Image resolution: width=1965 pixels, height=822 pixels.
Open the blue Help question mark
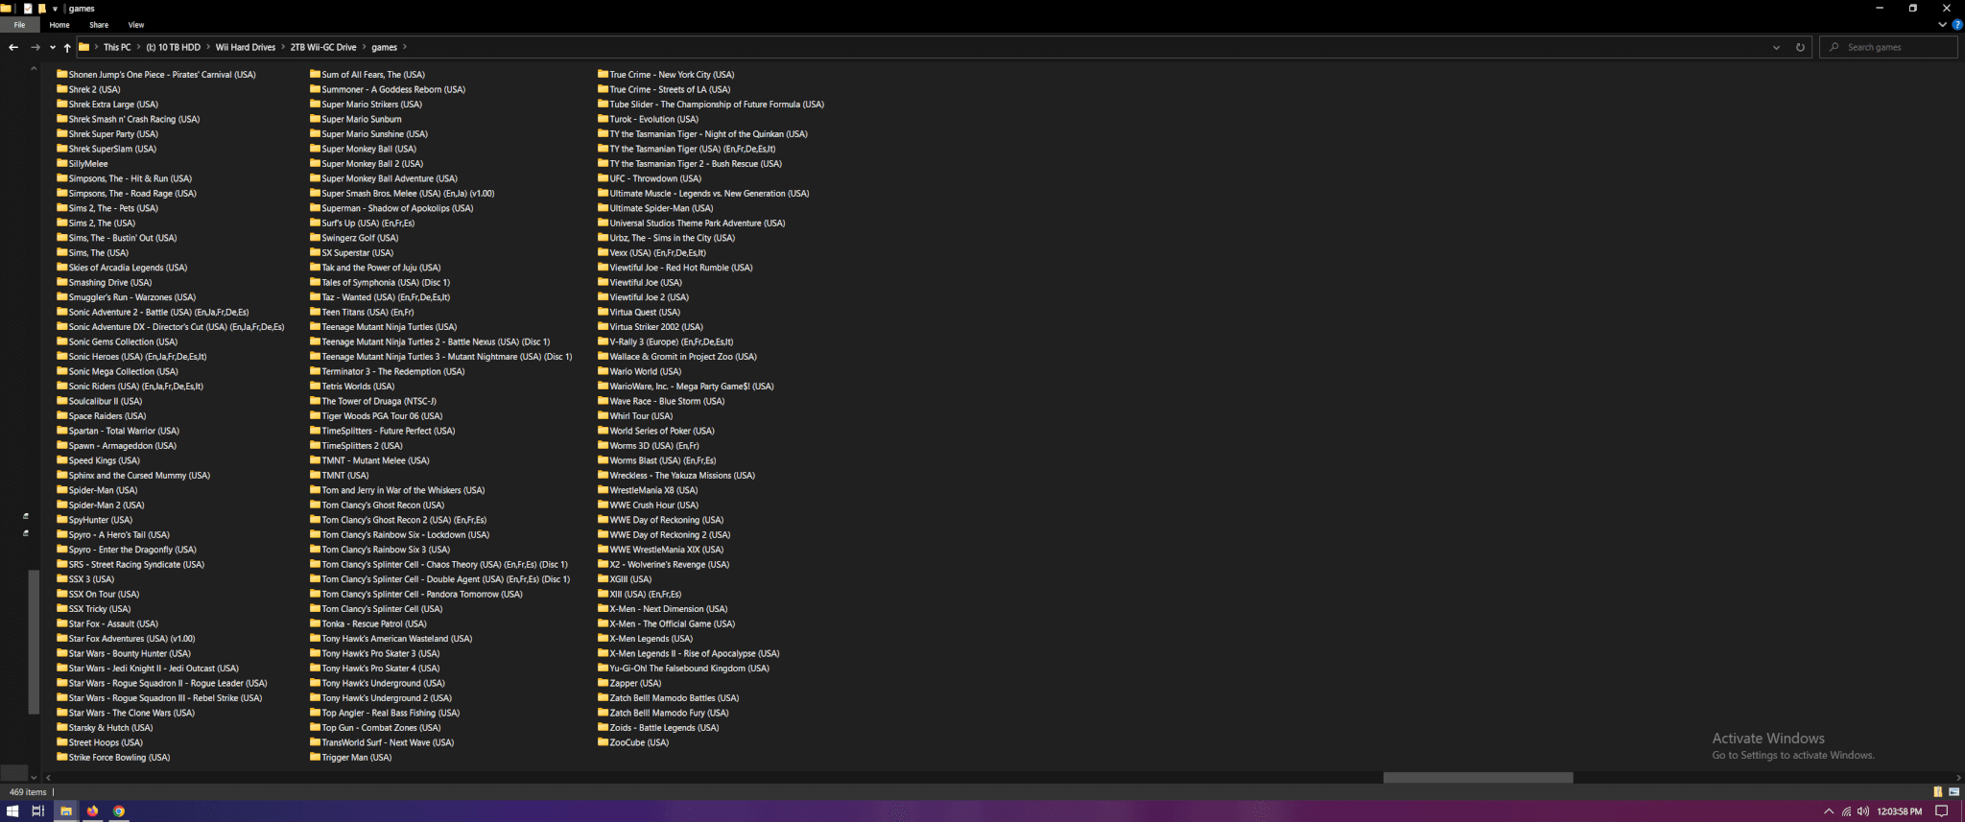(1957, 25)
